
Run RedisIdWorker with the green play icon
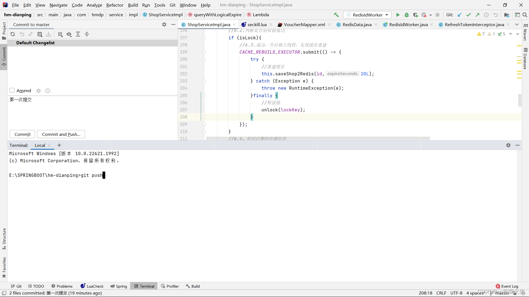coord(398,15)
